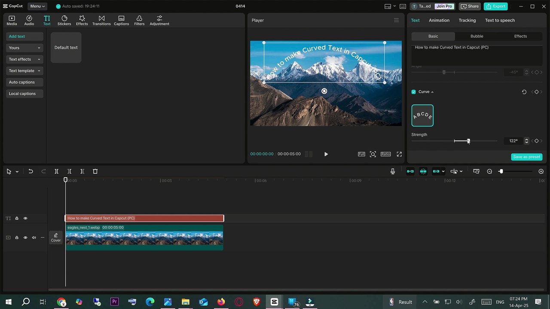Mute the video track audio
Viewport: 550px width, 309px height.
click(34, 237)
